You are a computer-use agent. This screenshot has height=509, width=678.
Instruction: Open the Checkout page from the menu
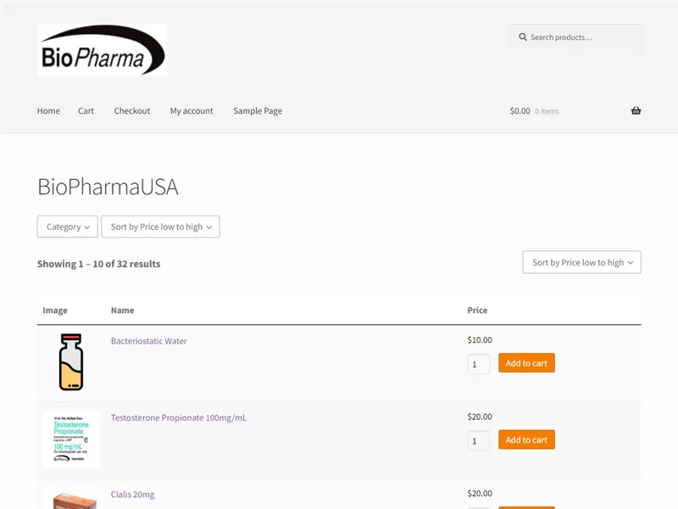click(132, 110)
